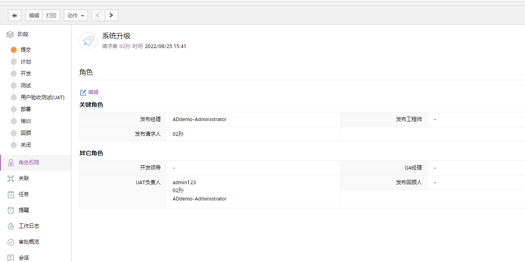The width and height of the screenshot is (525, 262).
Task: Click the 阶段 stages header
Action: [23, 35]
